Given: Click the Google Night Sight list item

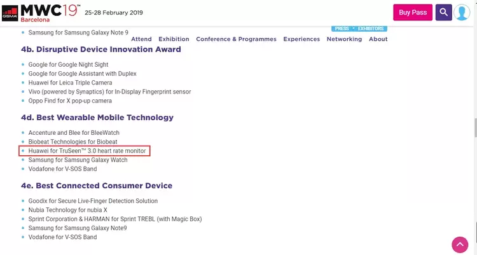Looking at the screenshot, I should tap(68, 65).
